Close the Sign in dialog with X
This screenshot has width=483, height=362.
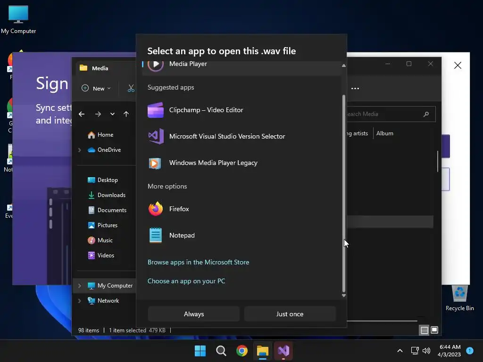tap(458, 65)
